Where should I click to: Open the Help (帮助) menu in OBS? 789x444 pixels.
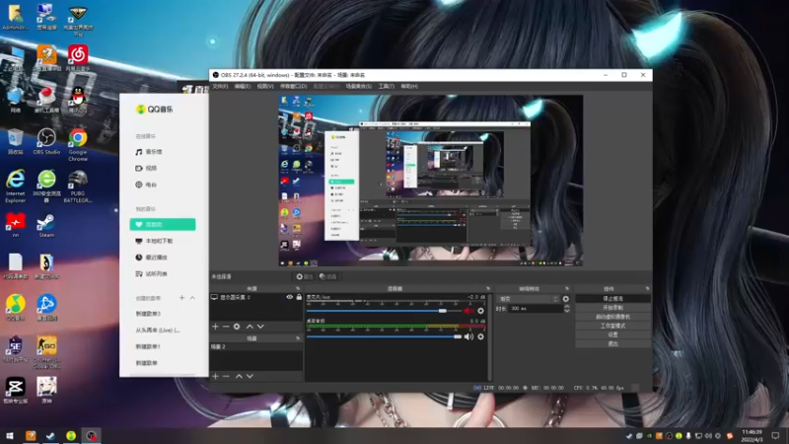pos(409,87)
